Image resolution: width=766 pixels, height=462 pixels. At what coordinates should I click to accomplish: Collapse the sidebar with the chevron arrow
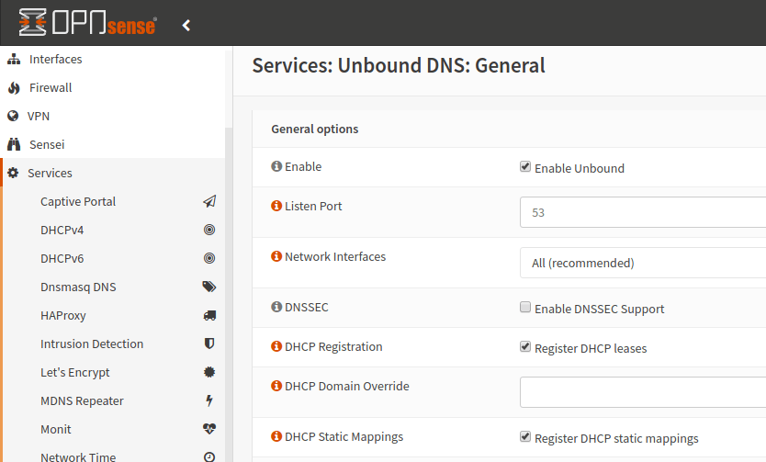(186, 26)
